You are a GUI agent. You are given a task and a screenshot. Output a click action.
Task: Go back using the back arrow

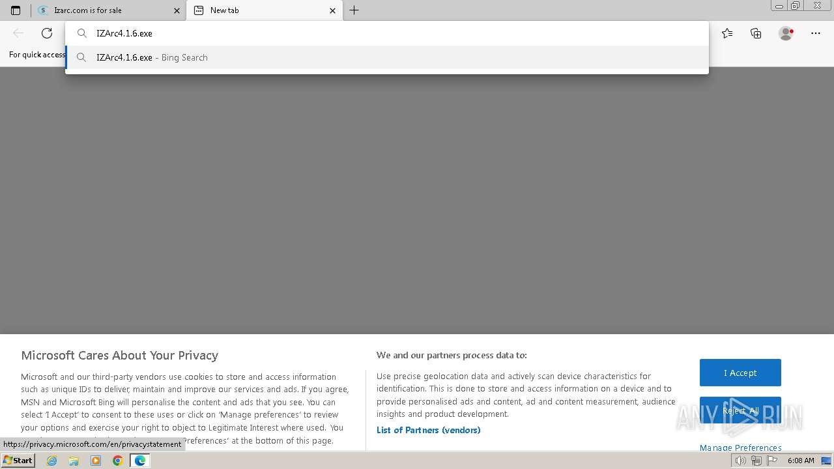click(x=18, y=33)
